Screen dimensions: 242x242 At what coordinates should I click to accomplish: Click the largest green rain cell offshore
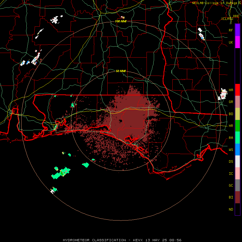[61, 173]
